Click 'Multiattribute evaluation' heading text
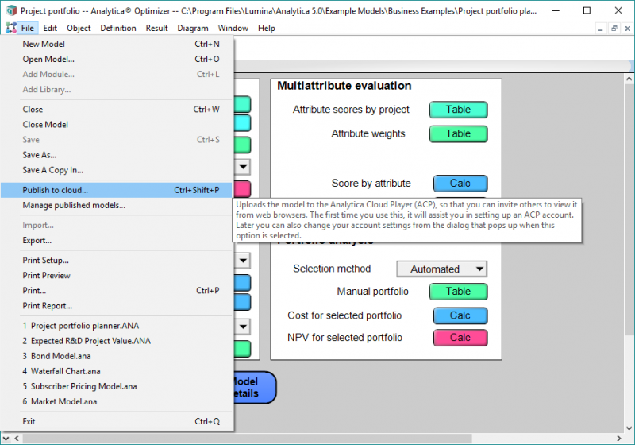 [x=344, y=86]
